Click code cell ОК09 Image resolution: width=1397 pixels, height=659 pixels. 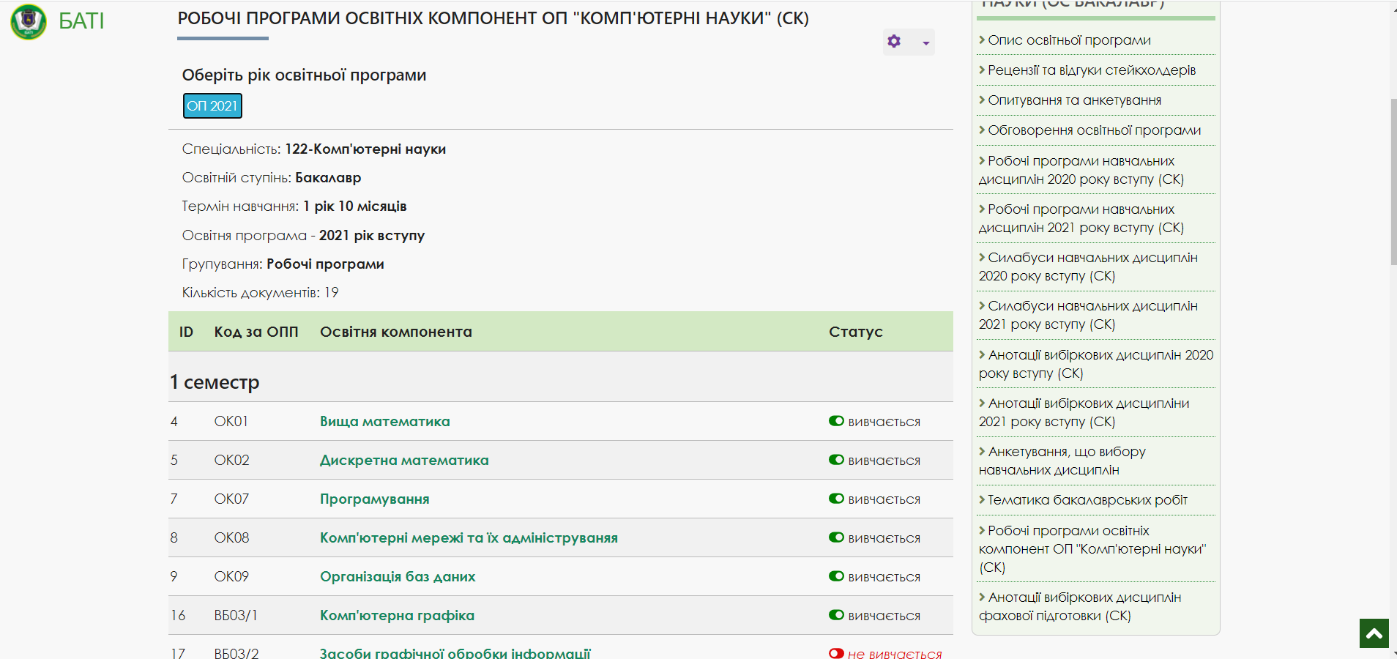point(232,576)
